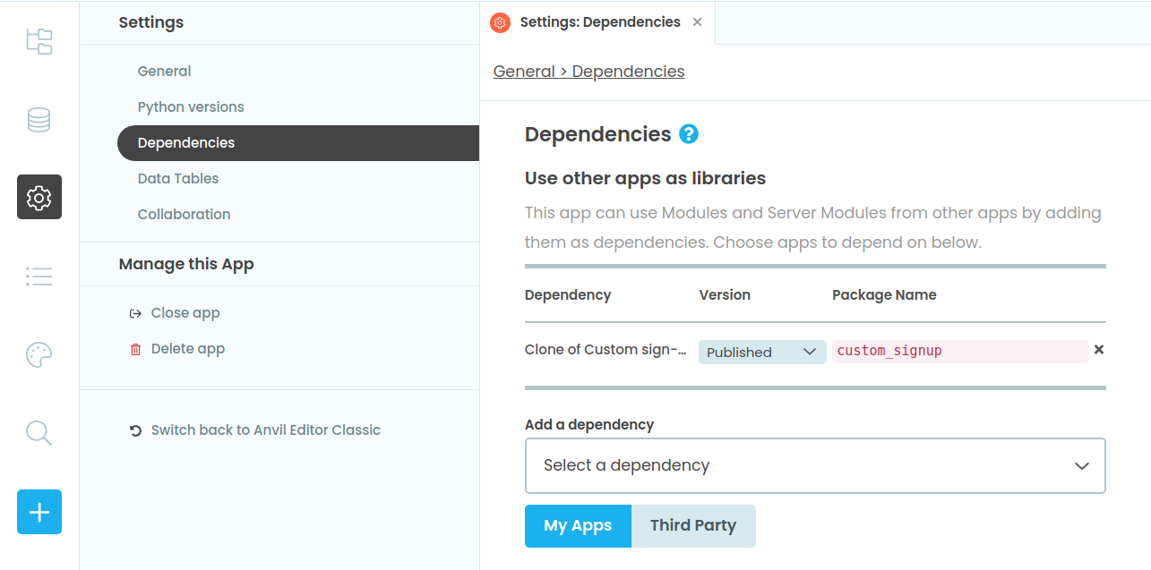Go to Python versions settings
Image resolution: width=1151 pixels, height=570 pixels.
click(191, 107)
